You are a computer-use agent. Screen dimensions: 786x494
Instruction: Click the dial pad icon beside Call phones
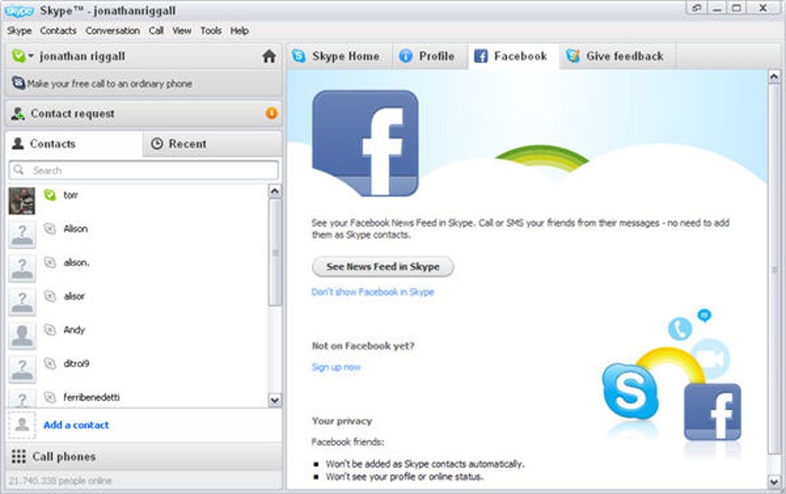[18, 456]
